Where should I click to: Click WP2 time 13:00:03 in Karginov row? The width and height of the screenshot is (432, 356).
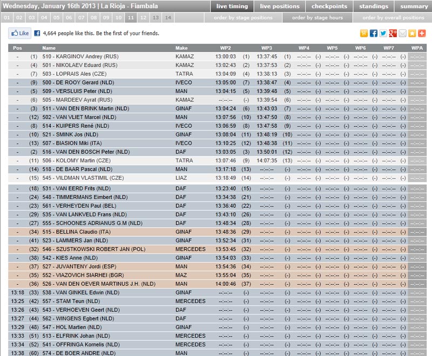(x=226, y=57)
